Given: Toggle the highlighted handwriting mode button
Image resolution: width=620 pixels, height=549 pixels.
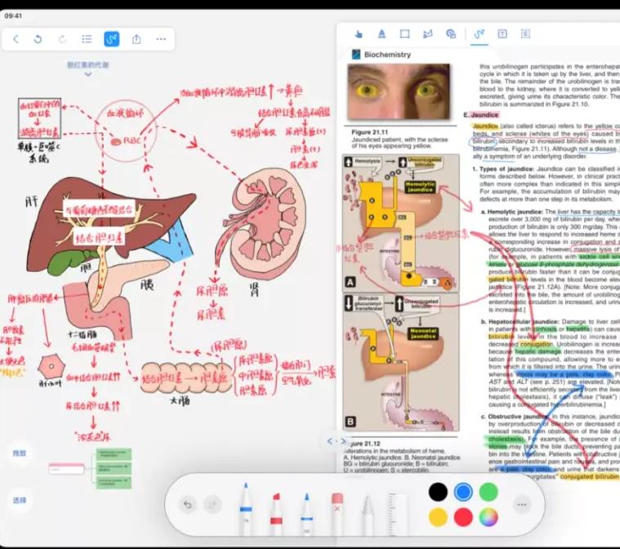Looking at the screenshot, I should [111, 38].
